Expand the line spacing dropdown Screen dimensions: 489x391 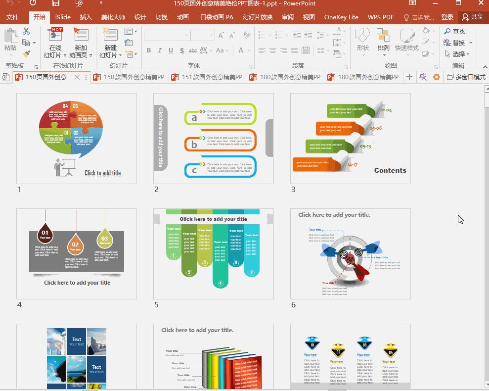[327, 35]
